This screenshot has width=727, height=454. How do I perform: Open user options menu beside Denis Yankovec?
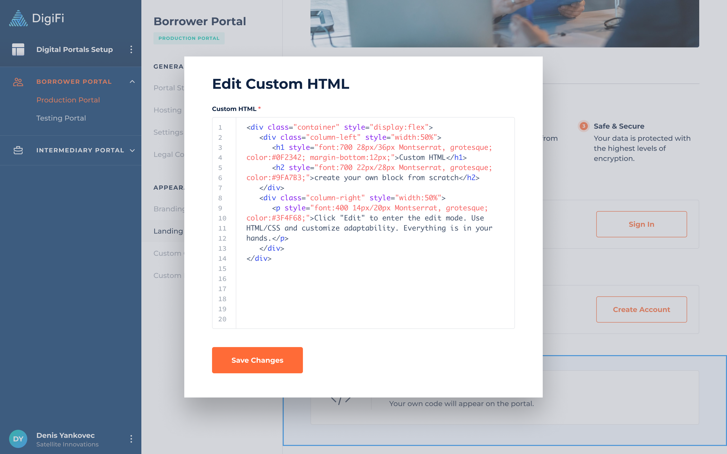pyautogui.click(x=131, y=439)
